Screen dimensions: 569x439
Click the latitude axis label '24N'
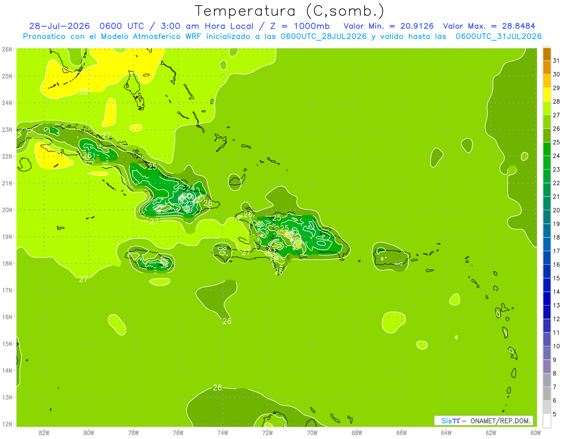point(7,103)
